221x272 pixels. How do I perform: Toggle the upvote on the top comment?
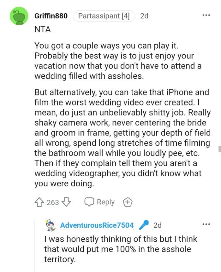[x=39, y=202]
